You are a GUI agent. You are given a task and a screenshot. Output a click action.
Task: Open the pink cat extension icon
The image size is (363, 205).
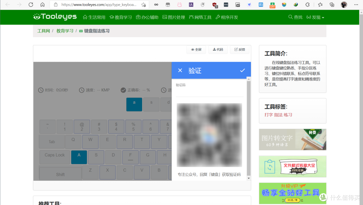179,5
